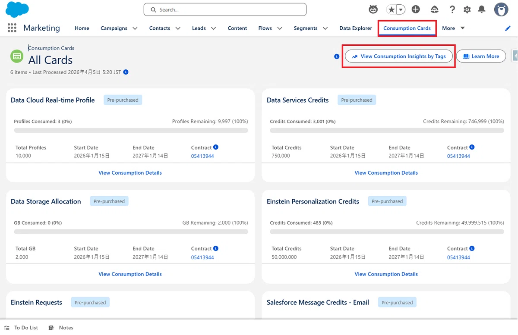Click the Data Cloud Real-time Profile progress bar

(131, 130)
